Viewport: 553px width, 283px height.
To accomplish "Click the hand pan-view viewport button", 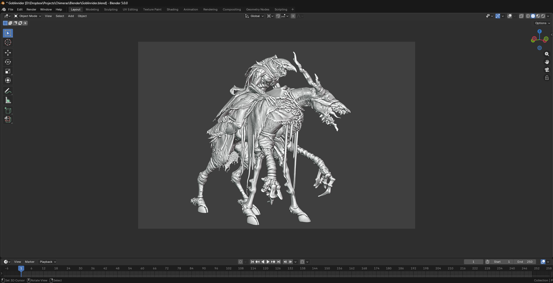I will point(547,62).
